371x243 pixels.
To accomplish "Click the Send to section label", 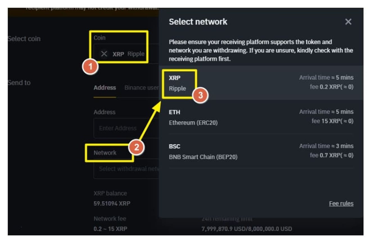I will click(x=19, y=83).
